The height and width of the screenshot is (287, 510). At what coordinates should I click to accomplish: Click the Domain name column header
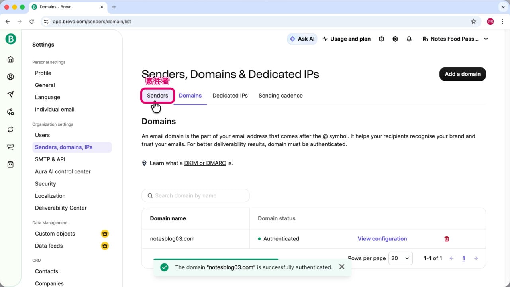click(x=168, y=218)
